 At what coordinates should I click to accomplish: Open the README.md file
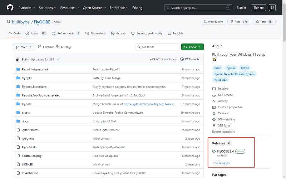point(30,173)
